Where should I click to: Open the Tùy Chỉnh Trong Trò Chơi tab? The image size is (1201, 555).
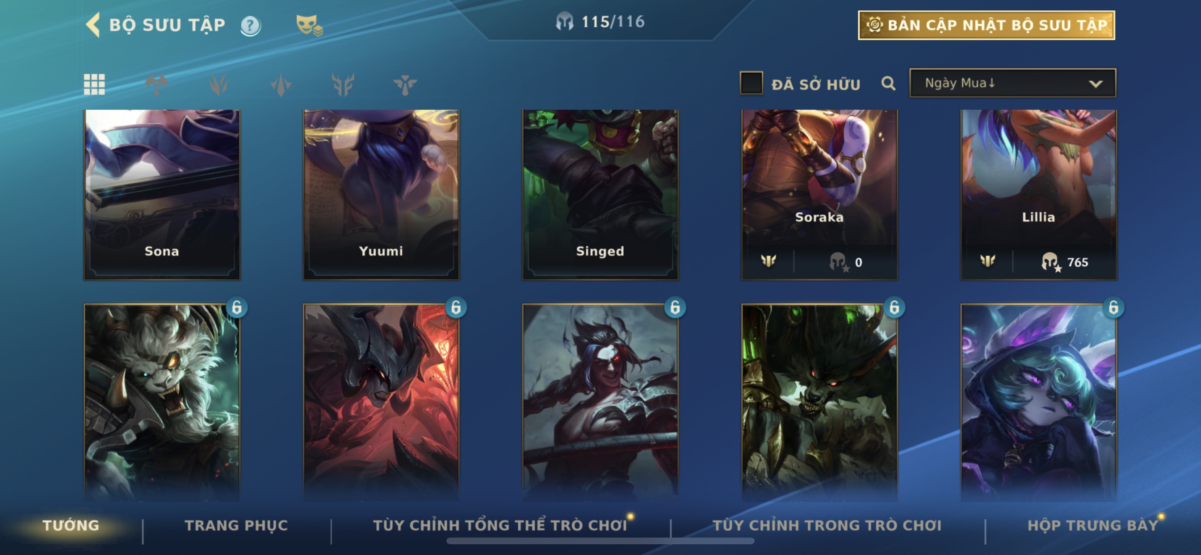827,526
